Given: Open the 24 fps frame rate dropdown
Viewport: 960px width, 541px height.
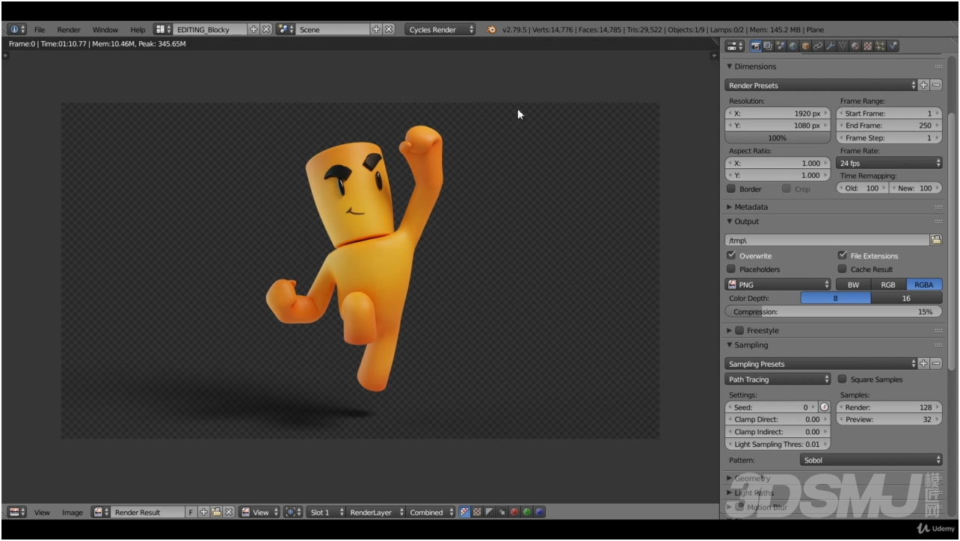Looking at the screenshot, I should pos(890,163).
